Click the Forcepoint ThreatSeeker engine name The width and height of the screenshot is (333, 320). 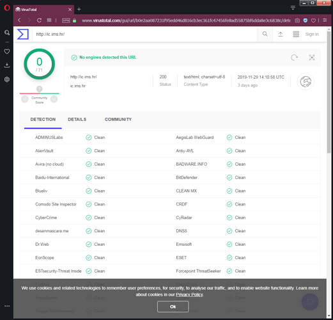(198, 271)
